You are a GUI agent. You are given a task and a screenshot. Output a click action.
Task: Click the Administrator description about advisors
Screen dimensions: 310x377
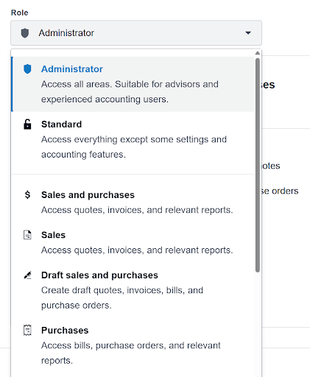[130, 92]
